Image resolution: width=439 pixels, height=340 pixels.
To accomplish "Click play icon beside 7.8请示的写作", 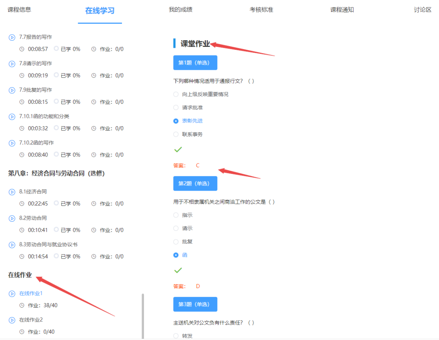I will (12, 64).
